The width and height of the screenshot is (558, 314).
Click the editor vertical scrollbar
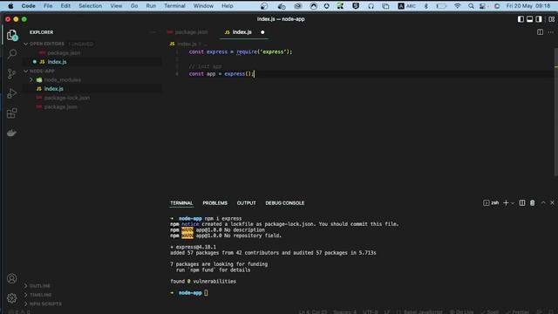click(555, 113)
